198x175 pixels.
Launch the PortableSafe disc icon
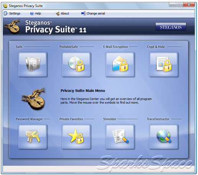76,64
